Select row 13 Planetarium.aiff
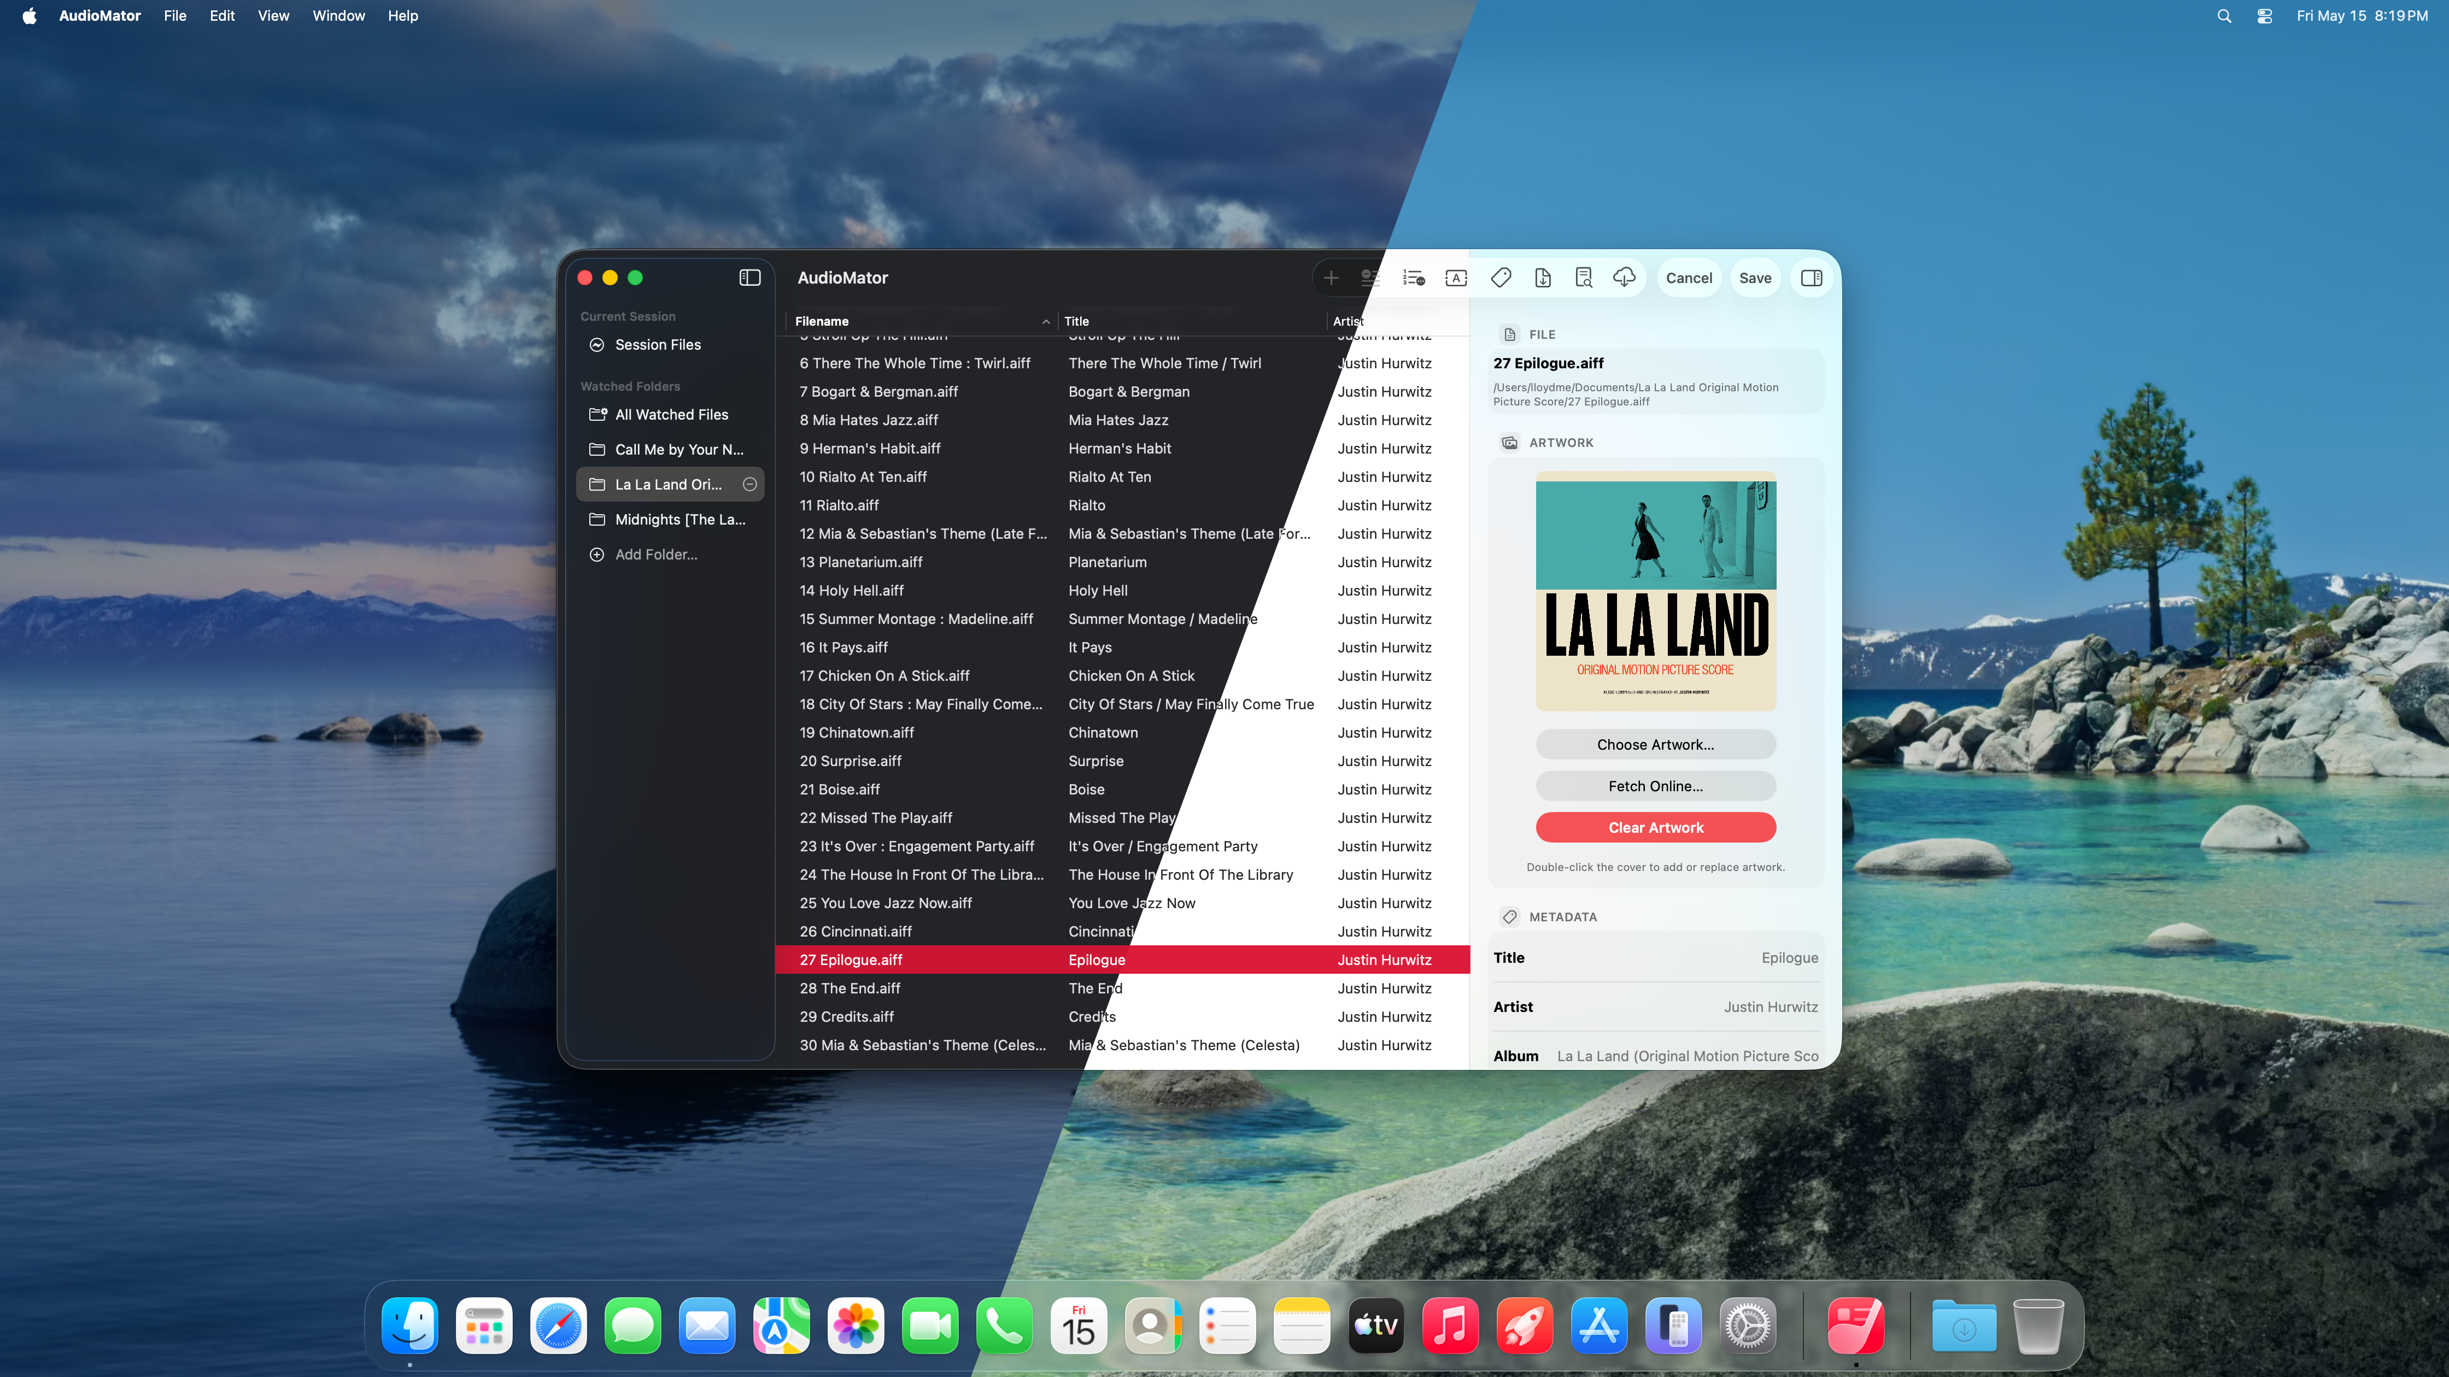 tap(1122, 563)
